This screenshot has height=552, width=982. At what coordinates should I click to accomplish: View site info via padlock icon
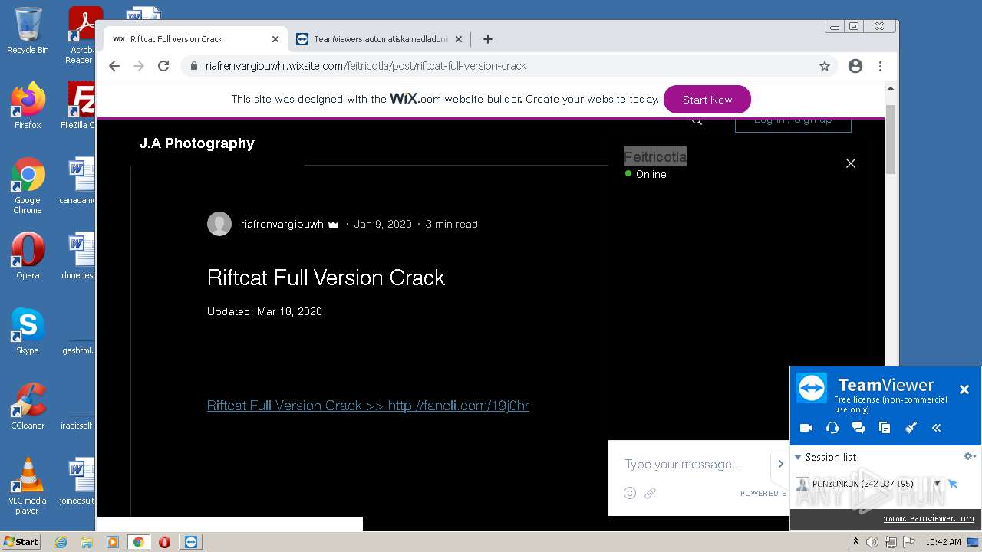coord(193,66)
